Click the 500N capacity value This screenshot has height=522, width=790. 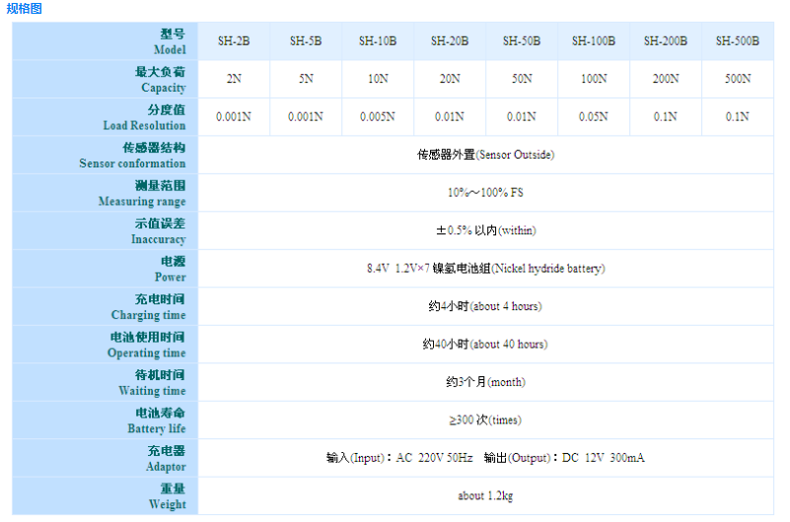(738, 79)
